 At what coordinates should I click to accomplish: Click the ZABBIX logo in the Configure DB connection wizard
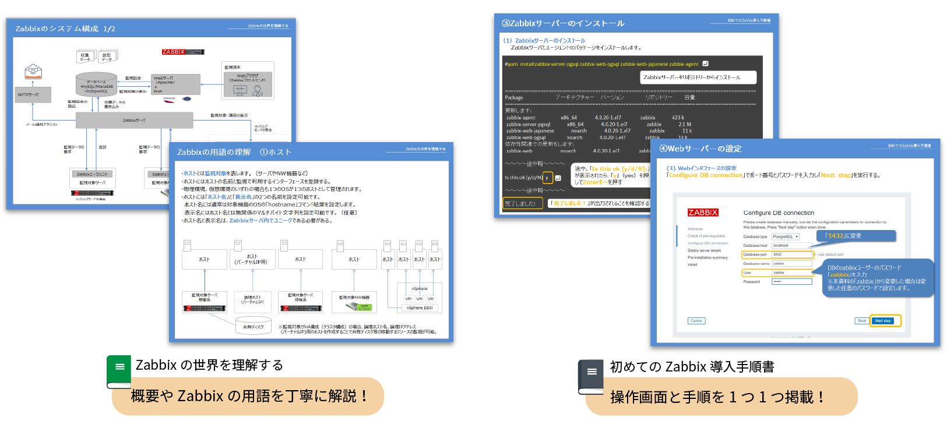click(x=703, y=213)
